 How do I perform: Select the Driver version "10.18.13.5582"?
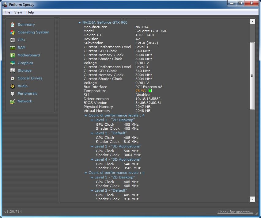148,99
